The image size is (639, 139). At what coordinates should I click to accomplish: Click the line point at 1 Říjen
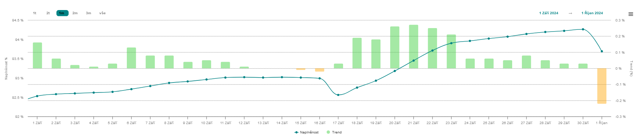pos(602,51)
